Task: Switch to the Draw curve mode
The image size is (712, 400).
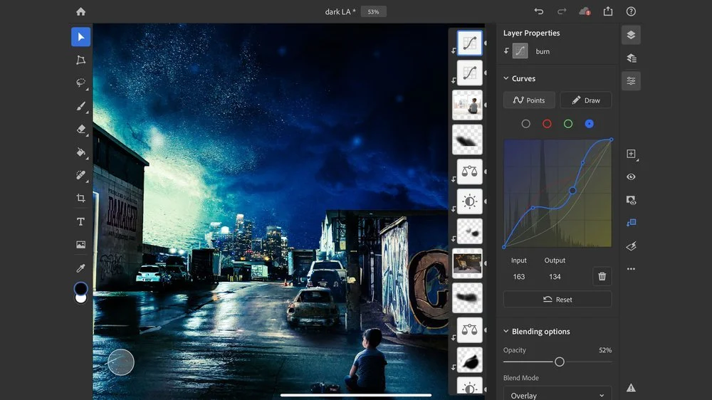Action: (x=586, y=100)
